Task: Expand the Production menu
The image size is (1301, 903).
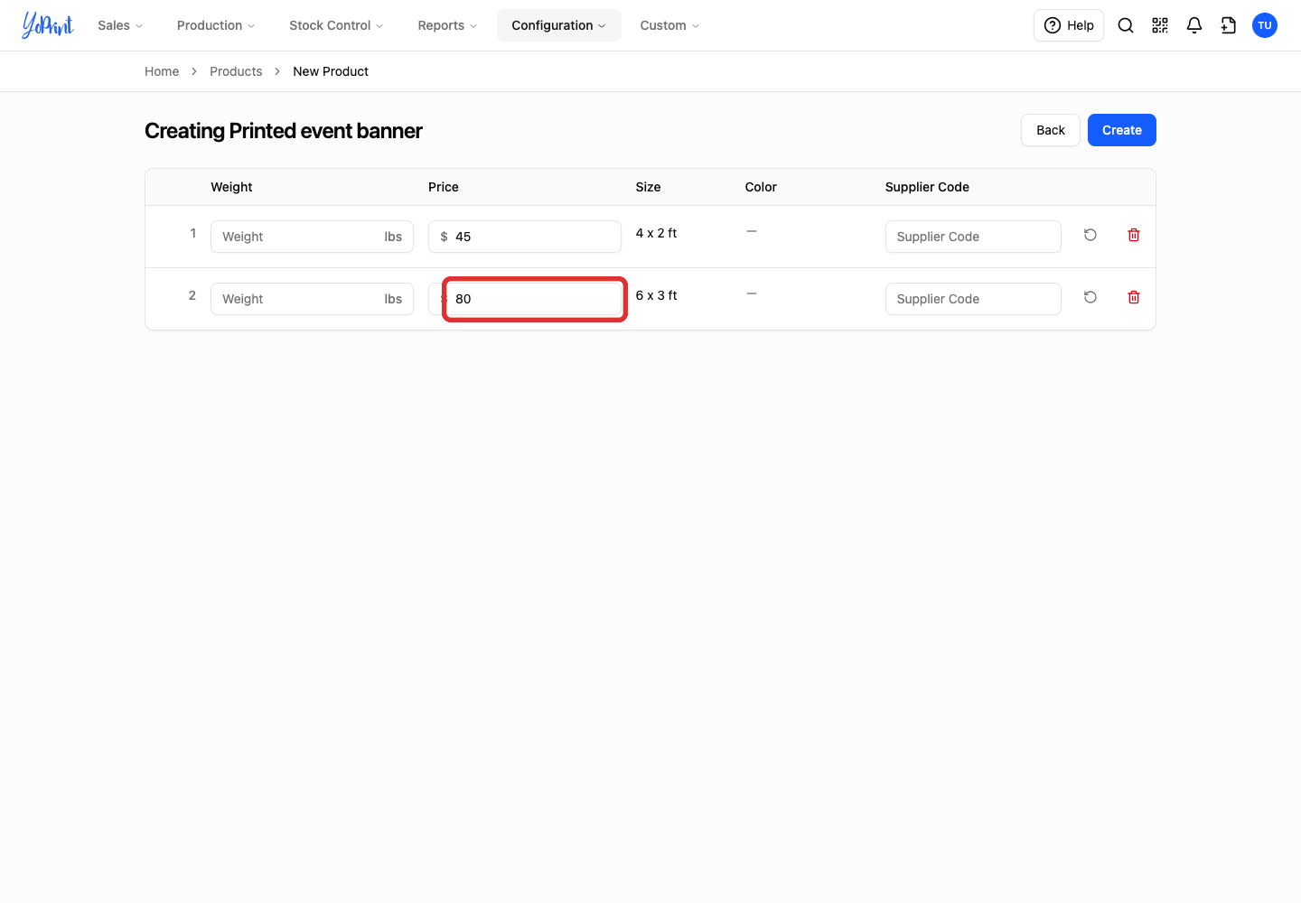Action: pos(216,25)
